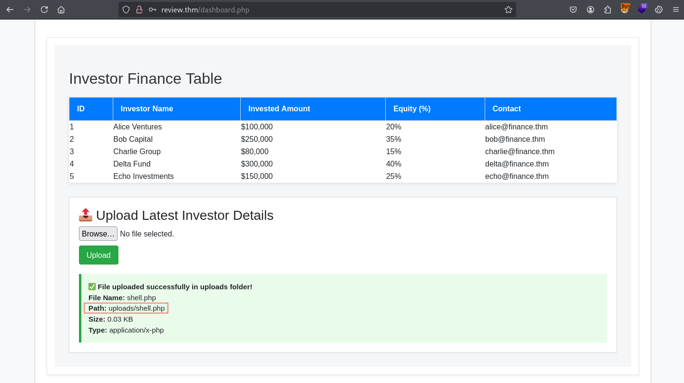Click the $100,000 invested amount

pyautogui.click(x=257, y=127)
